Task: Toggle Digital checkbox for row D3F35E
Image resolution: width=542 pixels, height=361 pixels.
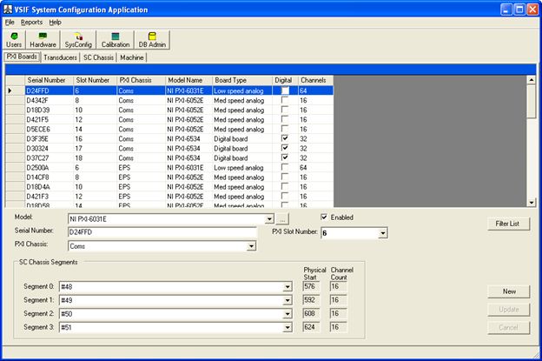Action: pyautogui.click(x=285, y=139)
